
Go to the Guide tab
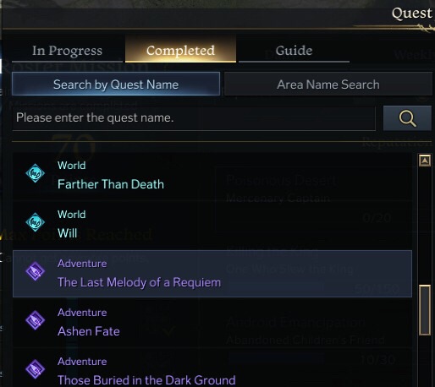click(294, 51)
